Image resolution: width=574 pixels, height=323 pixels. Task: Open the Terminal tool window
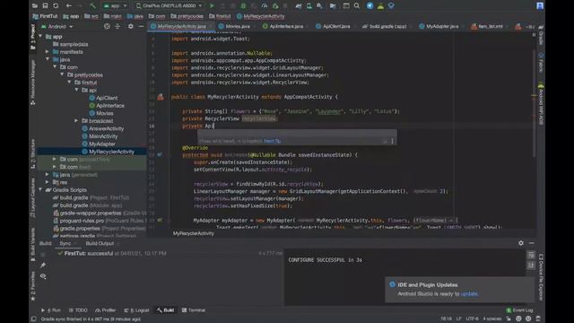pos(194,310)
